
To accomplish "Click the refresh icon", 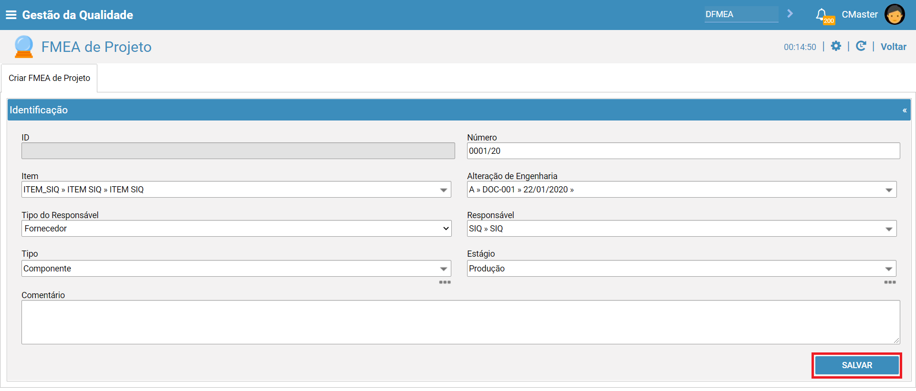I will pos(861,46).
